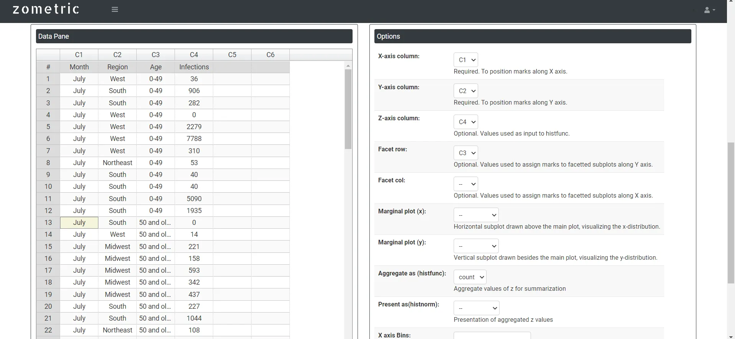The width and height of the screenshot is (735, 339).
Task: Open the Marginal plot (y) dropdown
Action: pos(476,246)
